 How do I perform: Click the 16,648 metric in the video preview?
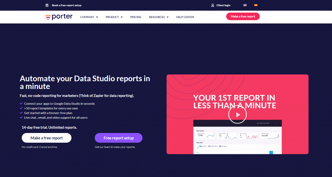[x=265, y=135]
